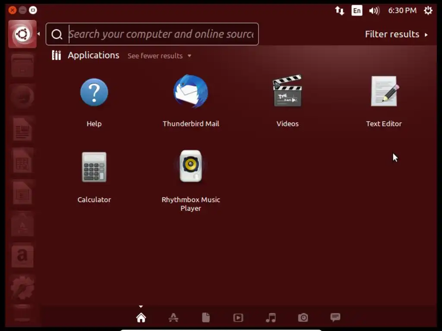Image resolution: width=442 pixels, height=331 pixels.
Task: Open the Videos application
Action: tap(287, 91)
